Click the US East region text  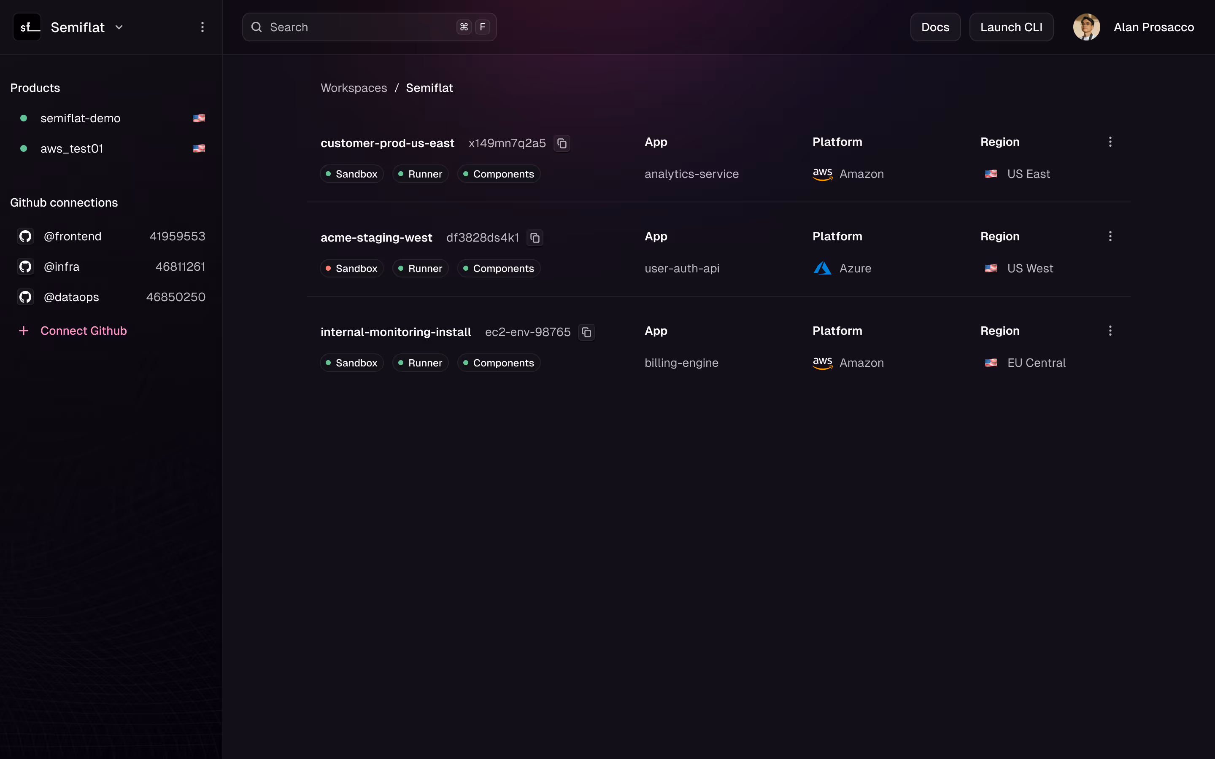coord(1028,174)
